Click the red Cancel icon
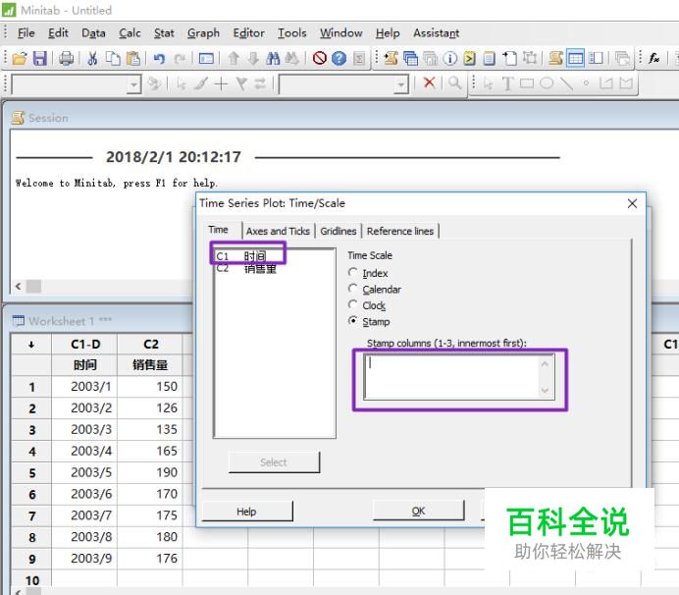Viewport: 679px width, 595px height. [320, 58]
